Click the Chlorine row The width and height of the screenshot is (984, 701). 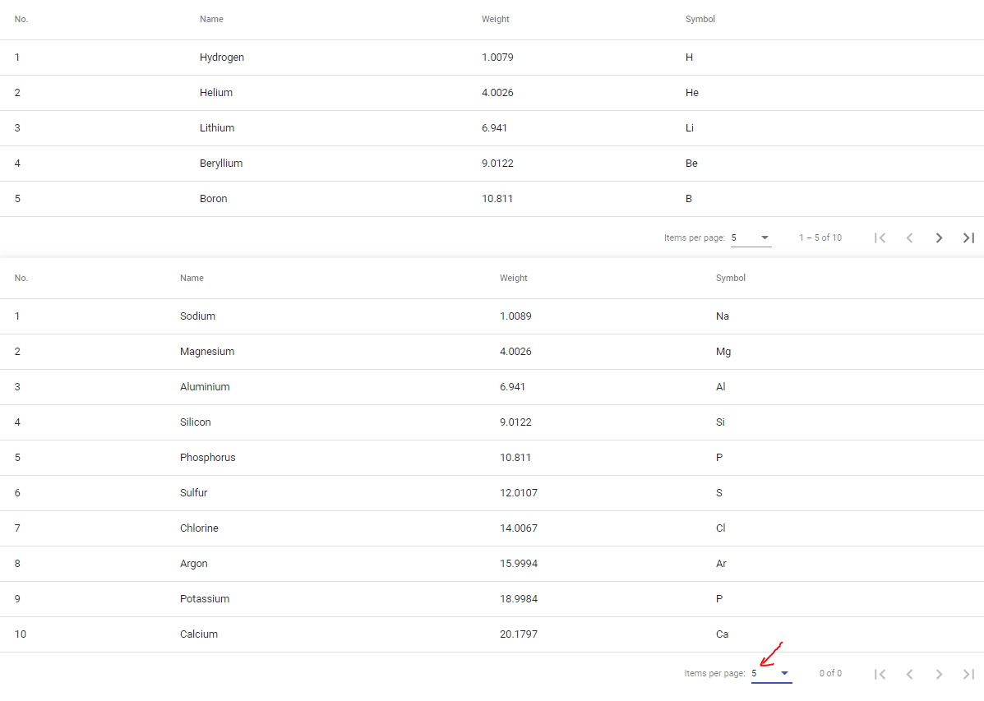(492, 528)
